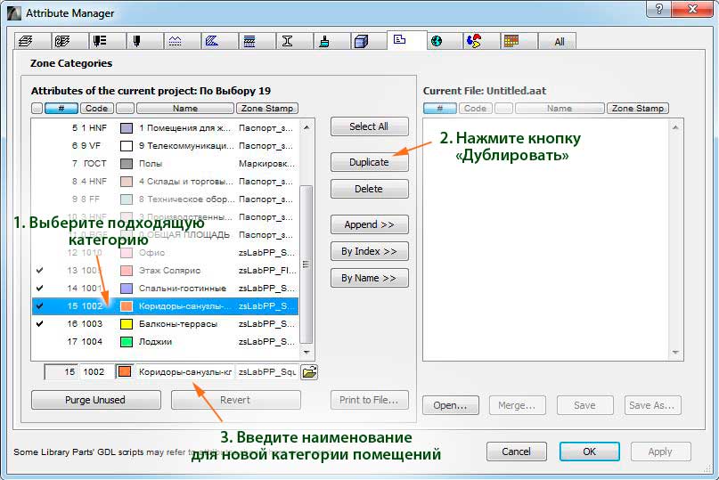
Task: Open the Layer Combinations tab icon
Action: pos(63,41)
